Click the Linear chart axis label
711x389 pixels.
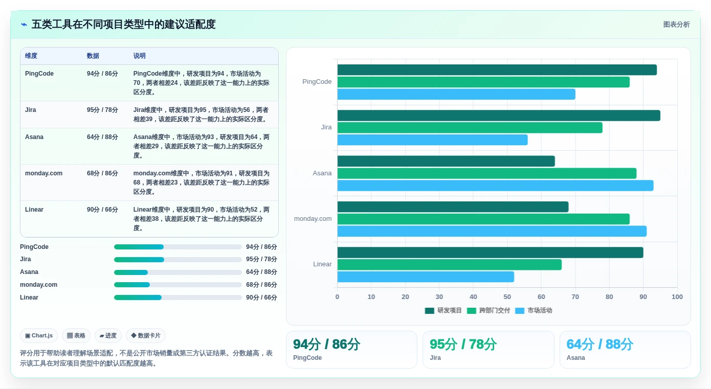coord(323,264)
